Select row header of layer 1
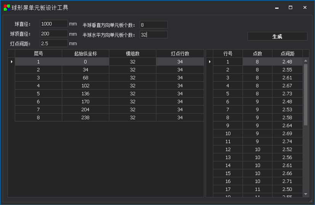Viewport: 315px width, 205px height. pos(11,62)
